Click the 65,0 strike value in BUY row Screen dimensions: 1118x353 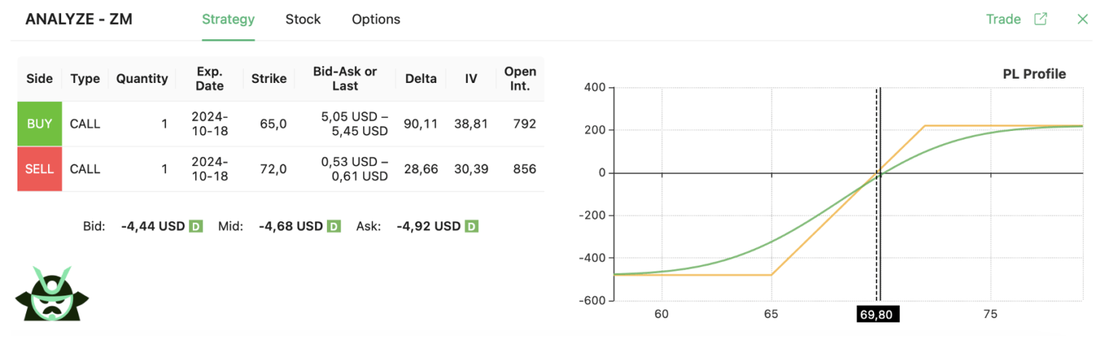click(x=273, y=124)
